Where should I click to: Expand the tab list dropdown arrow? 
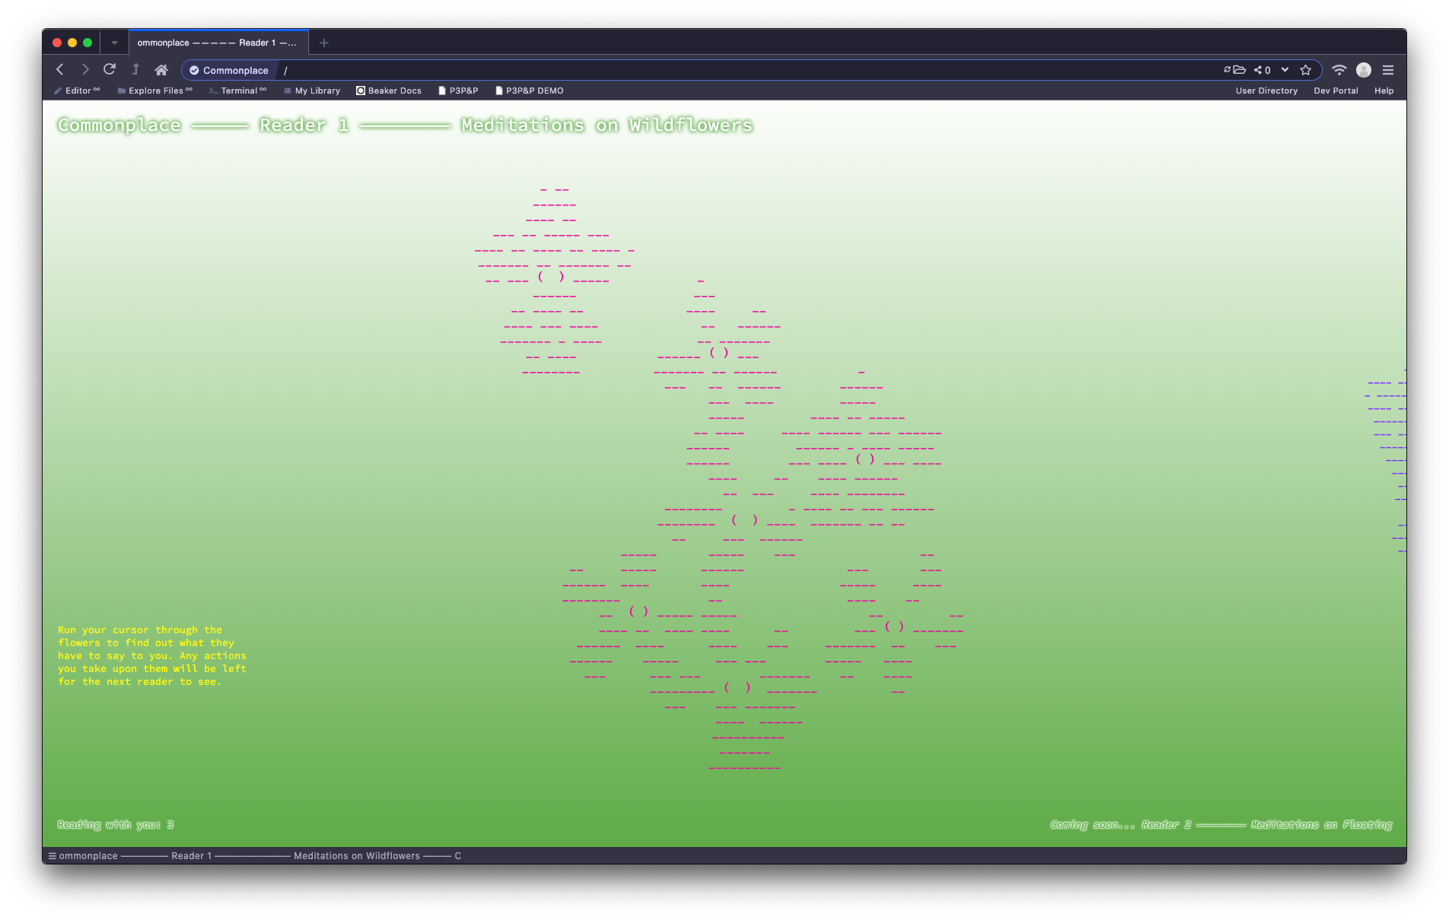tap(114, 43)
